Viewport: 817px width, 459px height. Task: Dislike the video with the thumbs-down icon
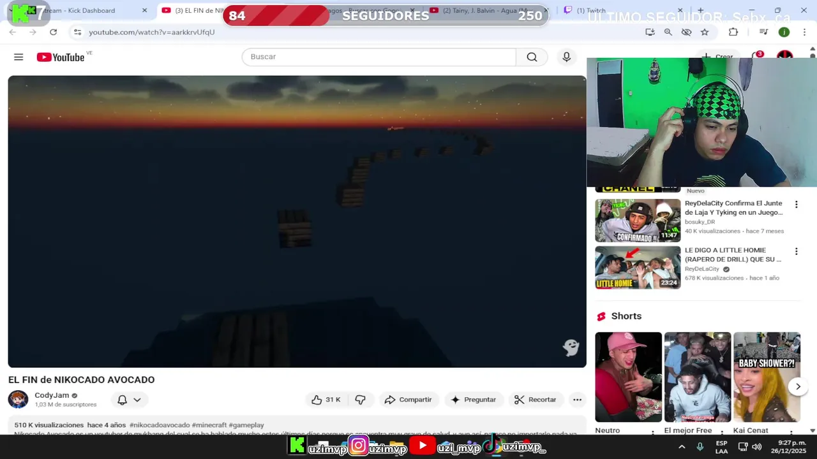click(x=361, y=400)
